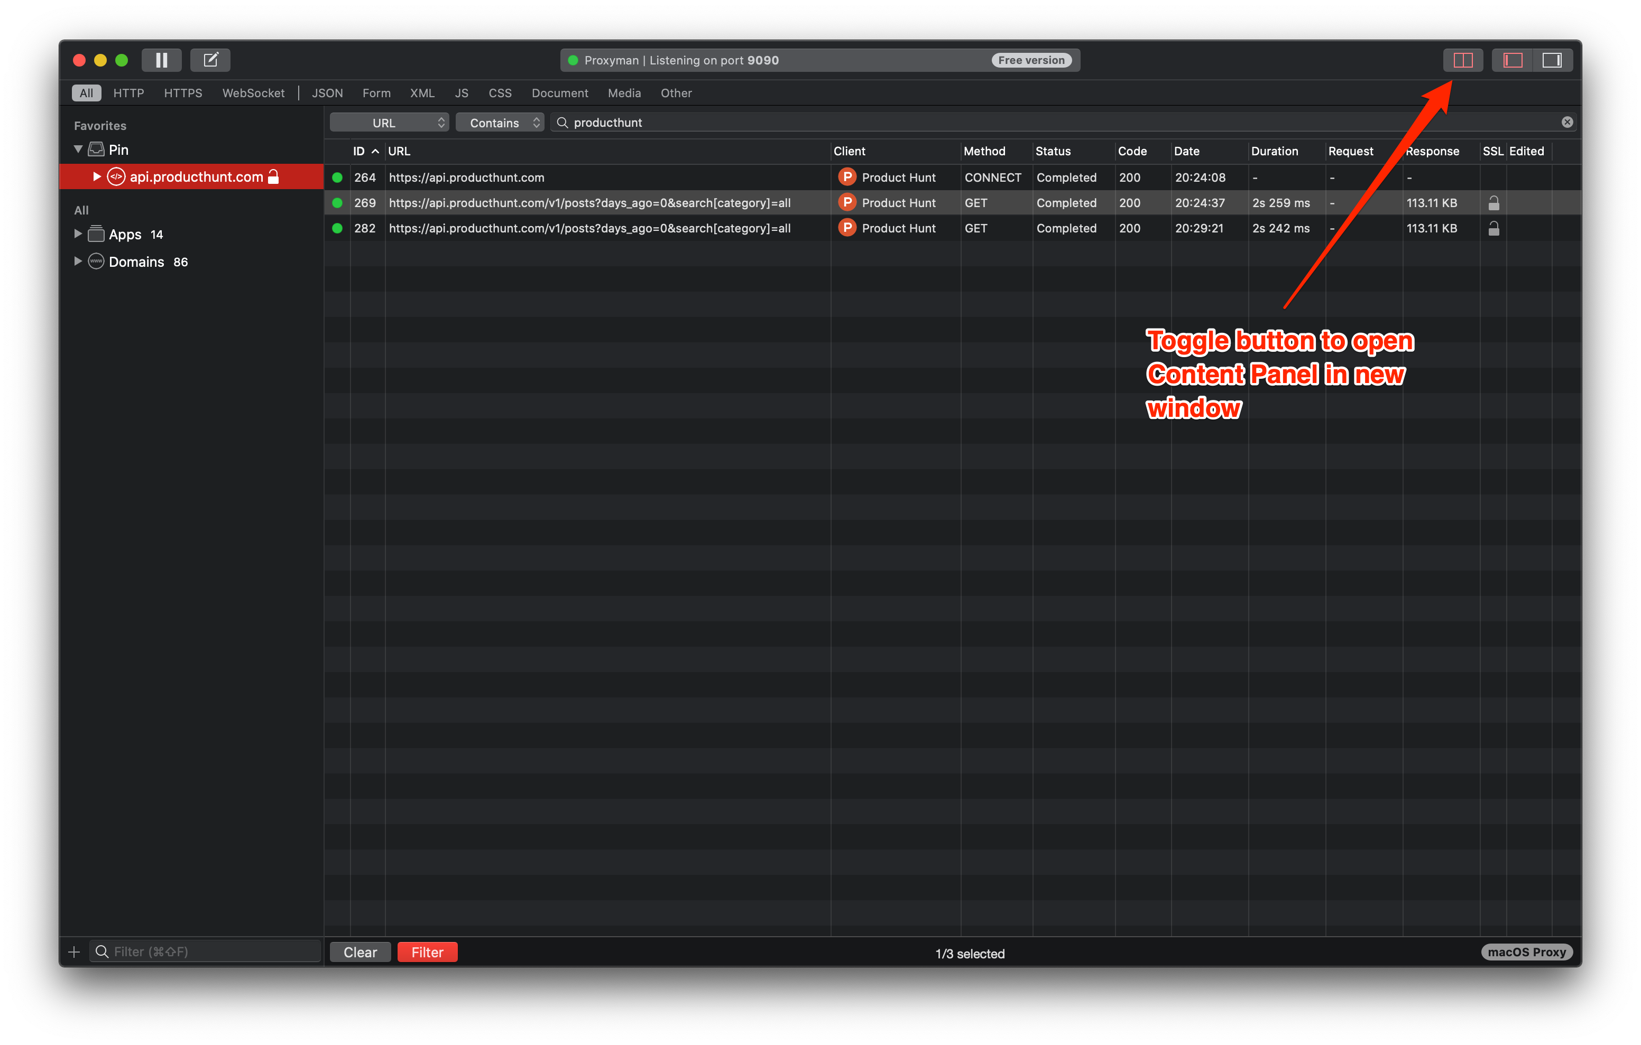Screen dimensions: 1641x1045
Task: Expand the Apps group
Action: pyautogui.click(x=78, y=234)
